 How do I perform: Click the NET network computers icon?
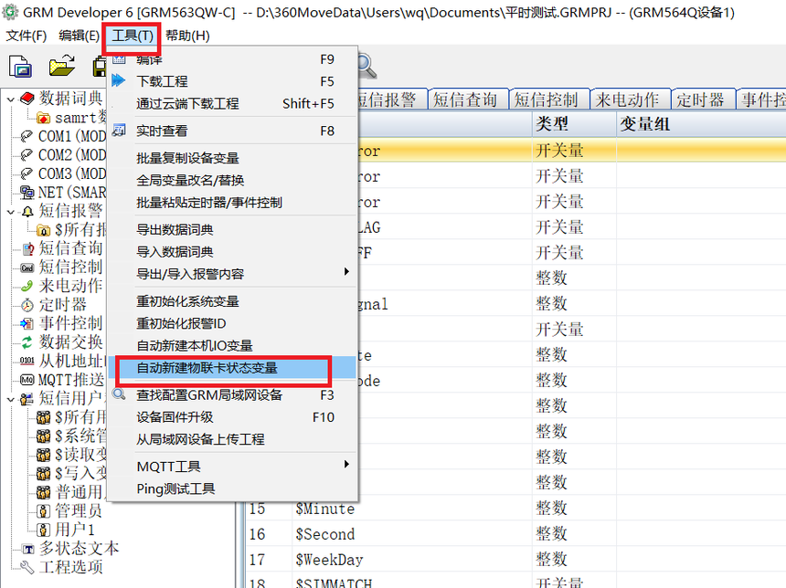27,193
